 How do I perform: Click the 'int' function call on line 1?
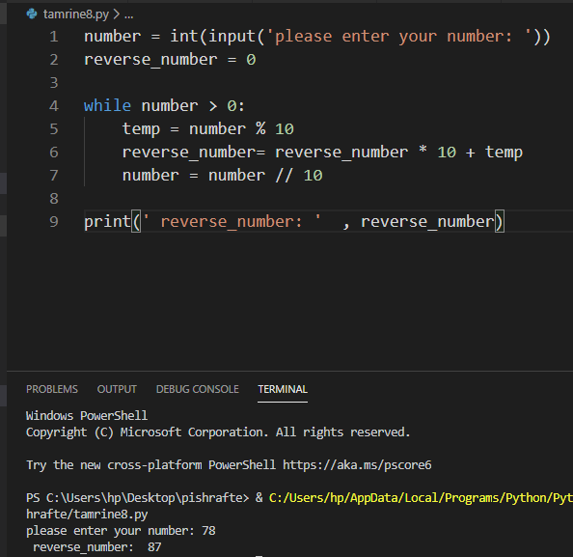coord(184,37)
